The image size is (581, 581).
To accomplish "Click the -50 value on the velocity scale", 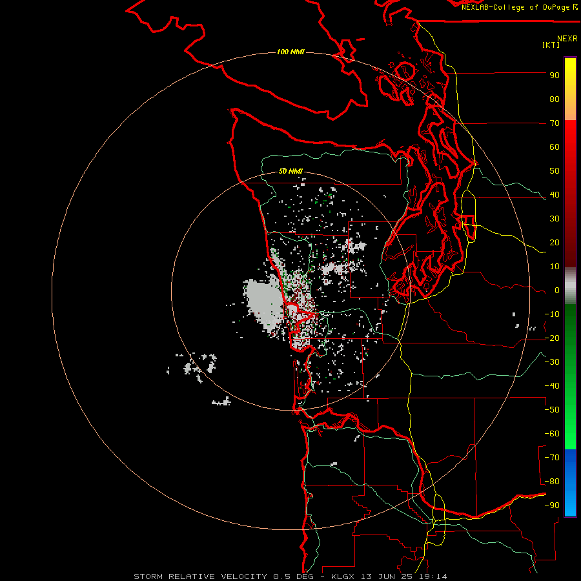I will 552,410.
